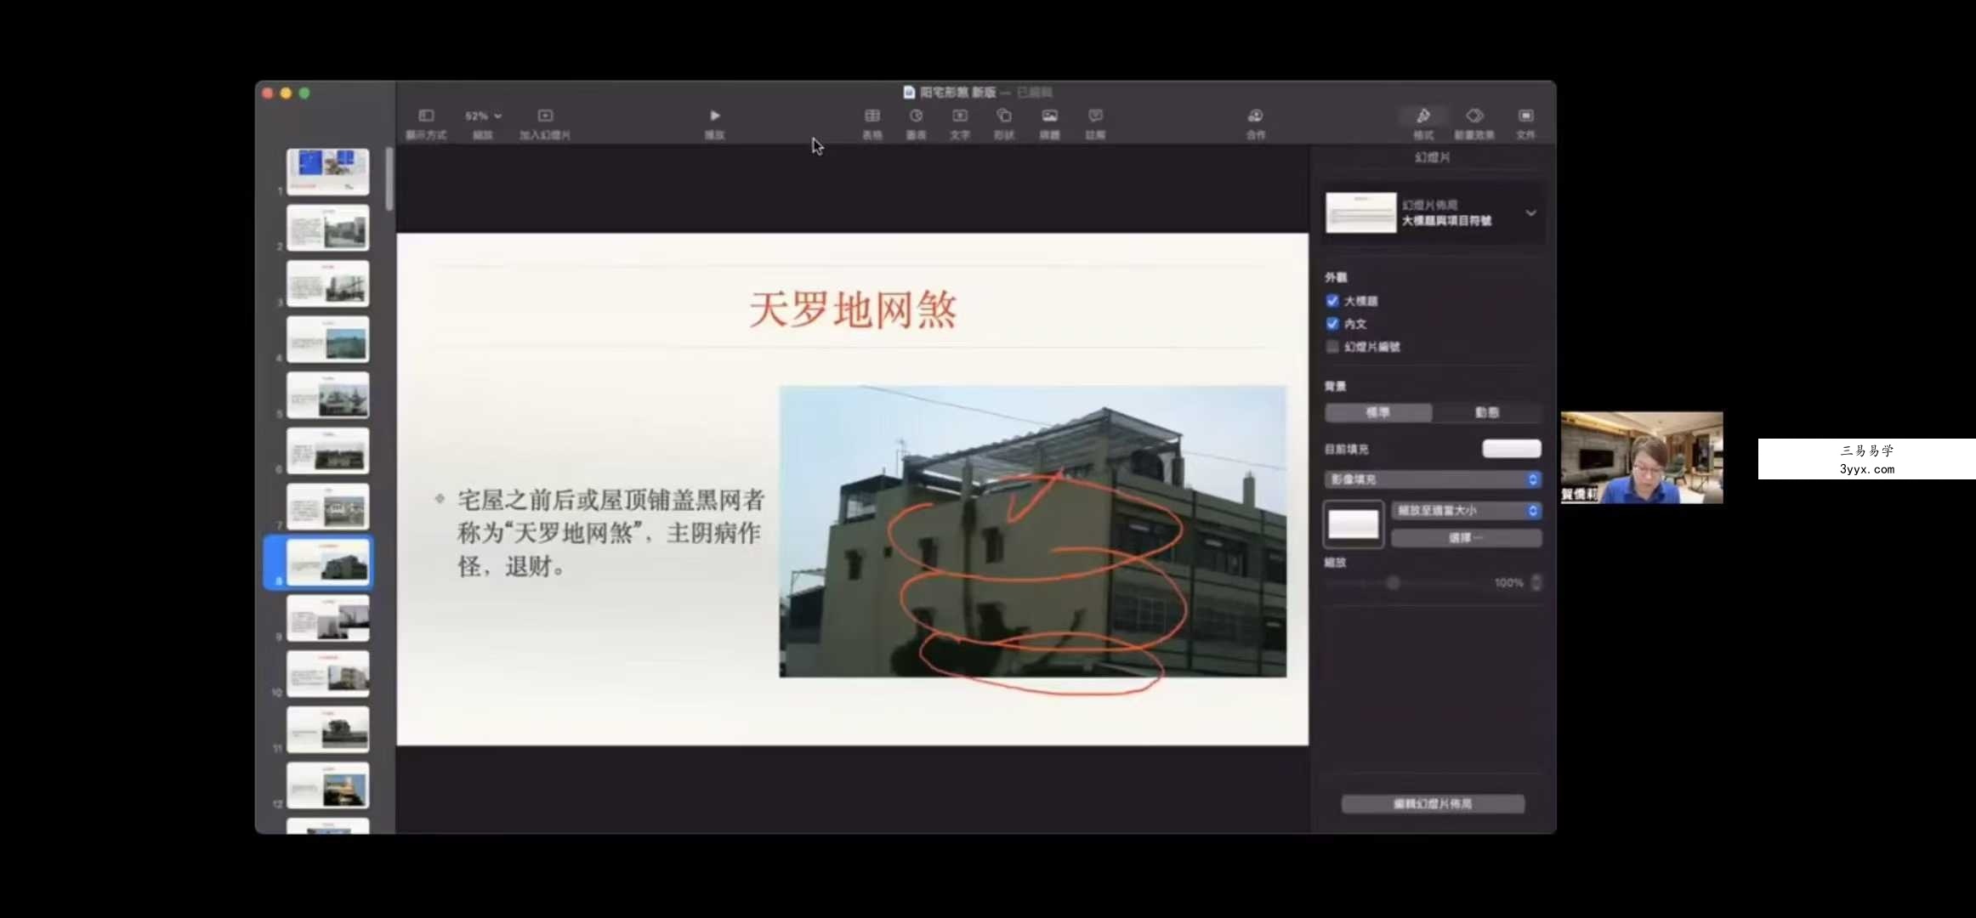The width and height of the screenshot is (1976, 918).
Task: Select slide 8 in the navigator
Action: point(327,562)
